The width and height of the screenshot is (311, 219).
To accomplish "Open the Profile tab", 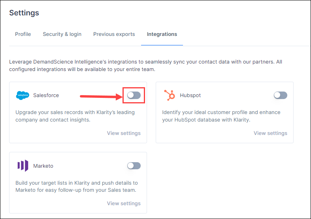I will 23,34.
